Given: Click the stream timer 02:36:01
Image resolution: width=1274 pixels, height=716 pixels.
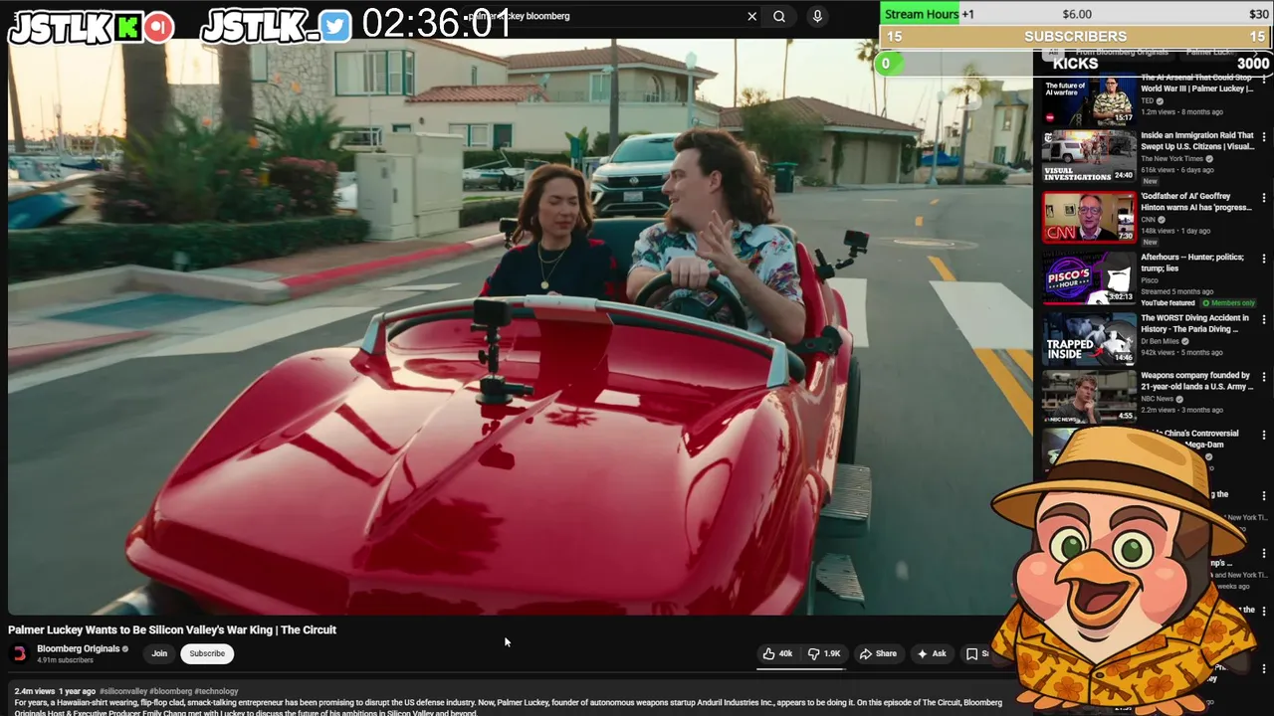Looking at the screenshot, I should (436, 24).
